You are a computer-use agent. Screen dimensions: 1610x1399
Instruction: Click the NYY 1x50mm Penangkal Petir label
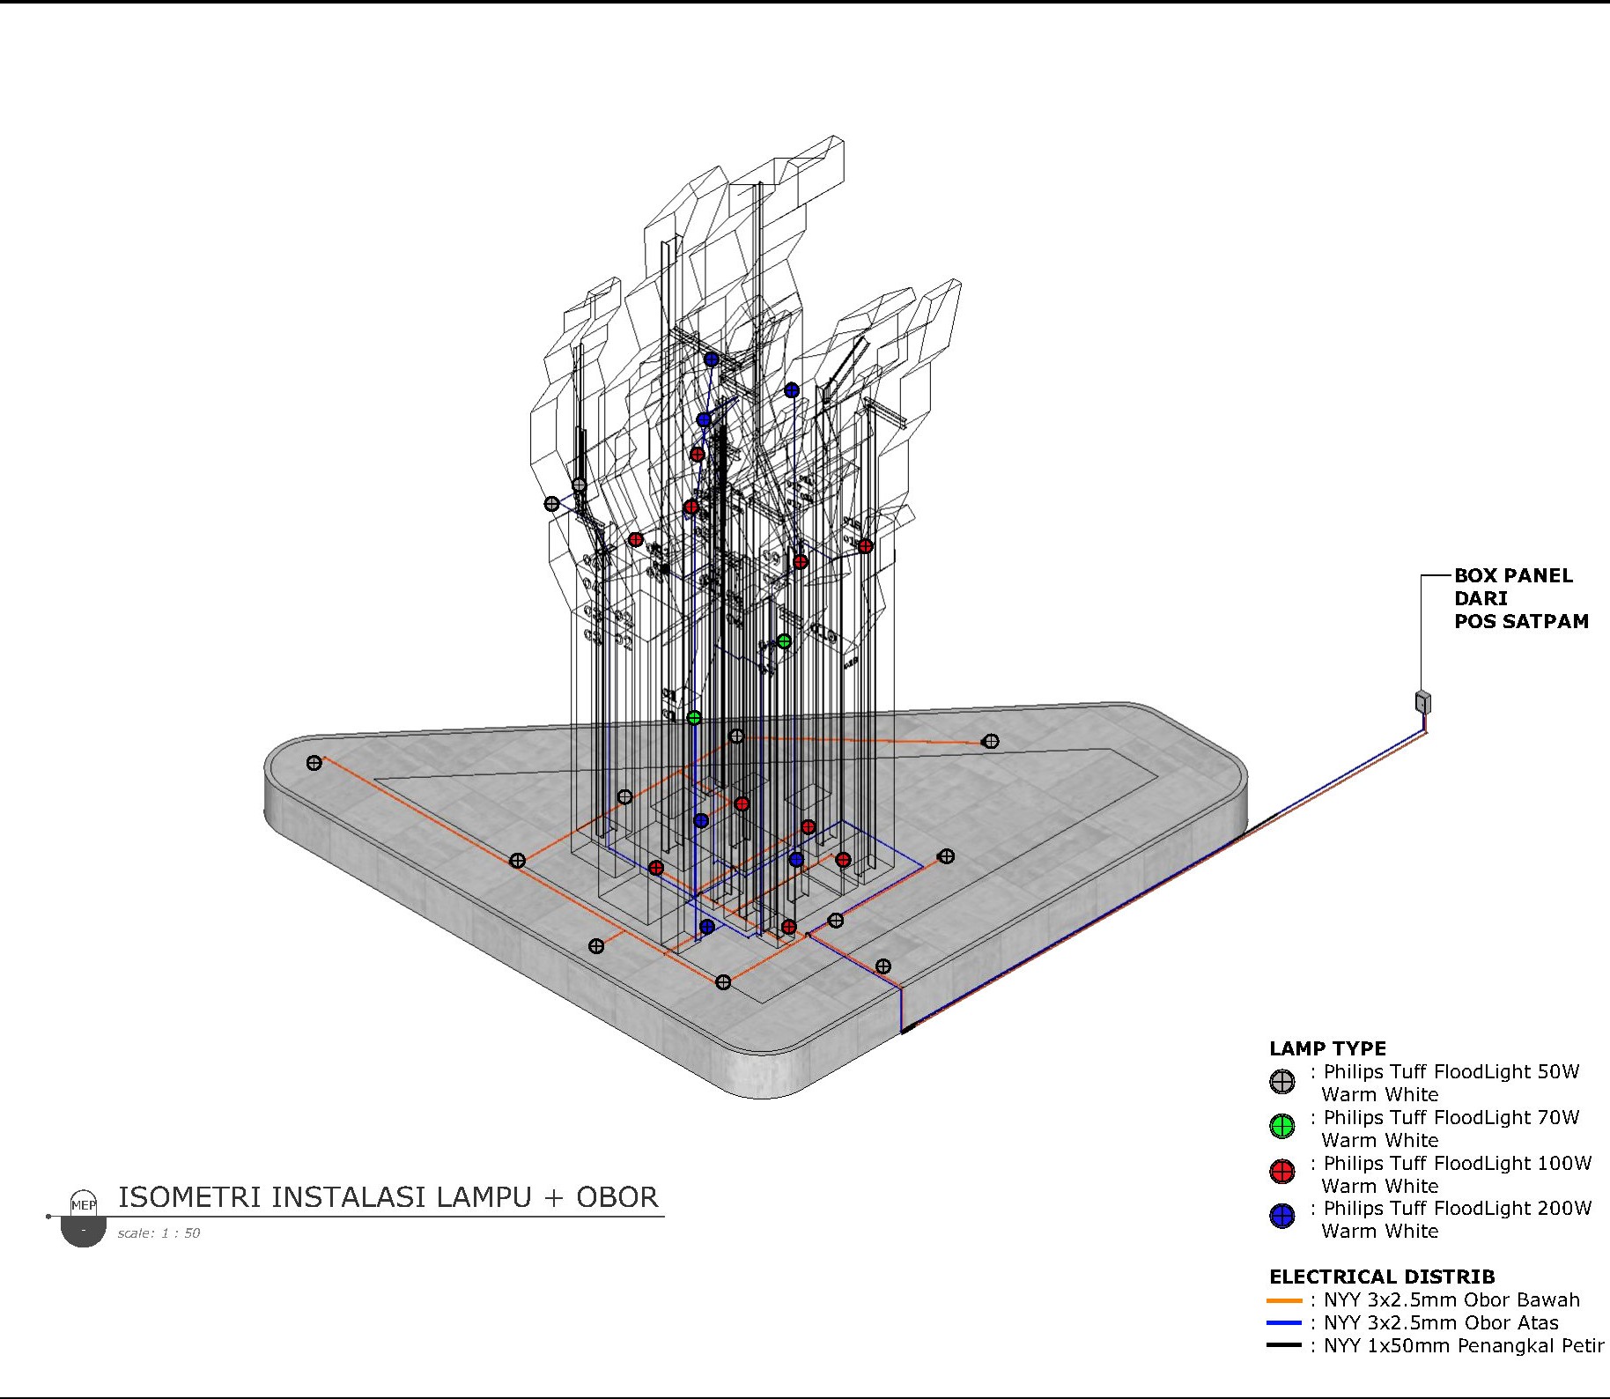1463,1346
